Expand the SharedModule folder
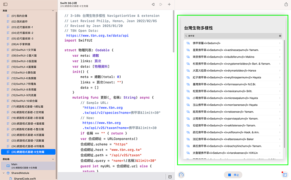Image resolution: width=291 pixels, height=180 pixels. click(3, 173)
